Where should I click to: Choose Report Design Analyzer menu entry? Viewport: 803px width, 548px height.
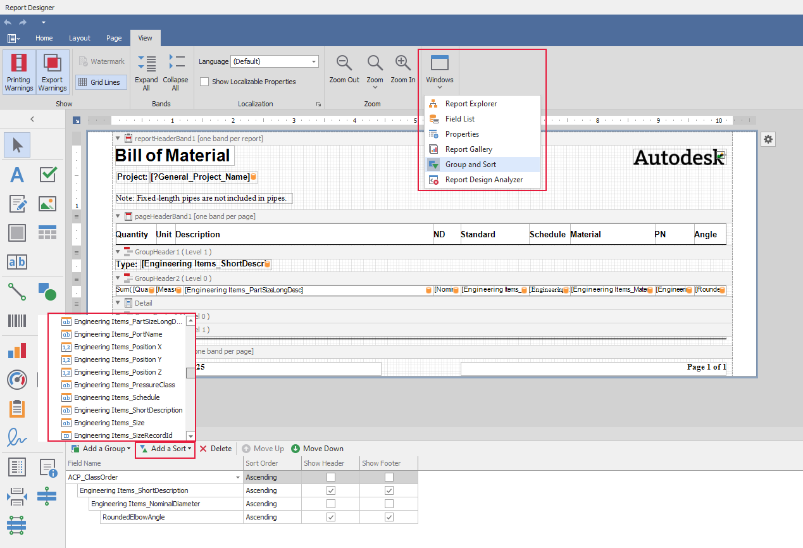click(x=483, y=180)
